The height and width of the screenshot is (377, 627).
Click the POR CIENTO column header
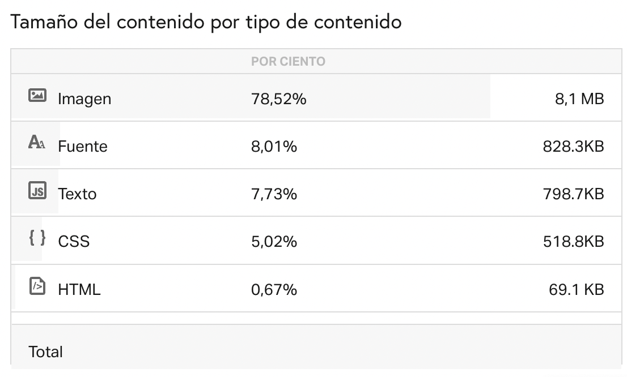pyautogui.click(x=289, y=62)
